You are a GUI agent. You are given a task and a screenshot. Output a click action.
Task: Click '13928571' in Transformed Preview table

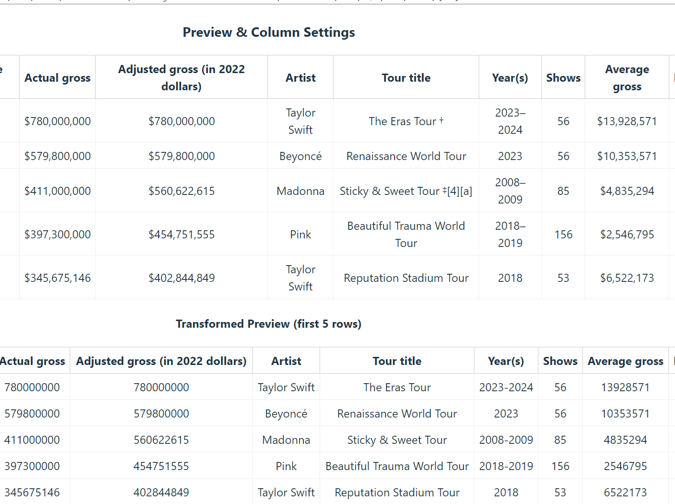pos(625,387)
